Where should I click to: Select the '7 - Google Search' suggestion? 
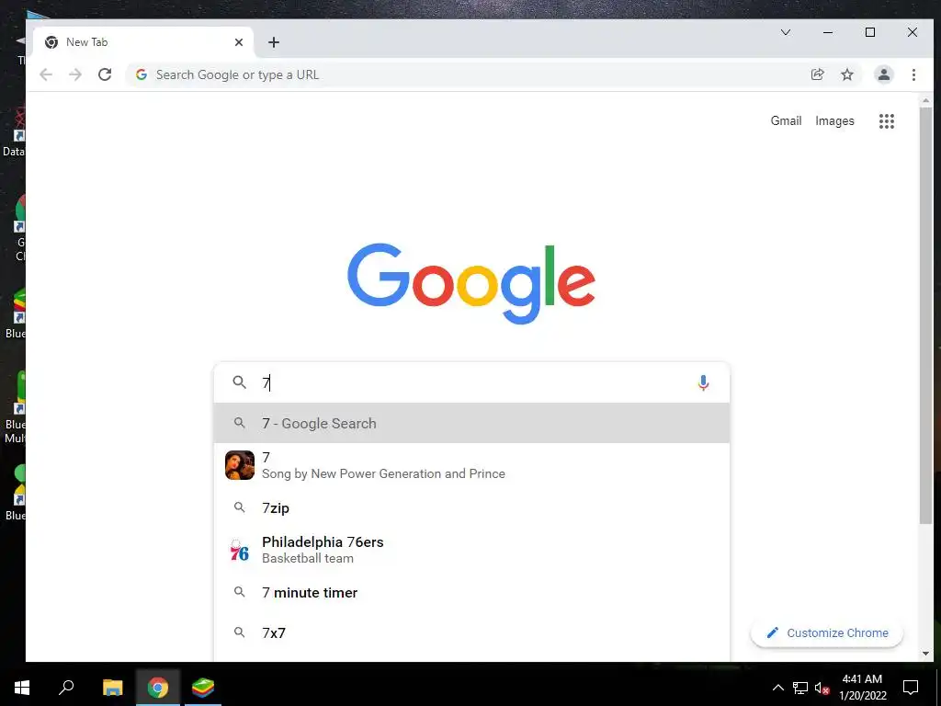(x=471, y=423)
